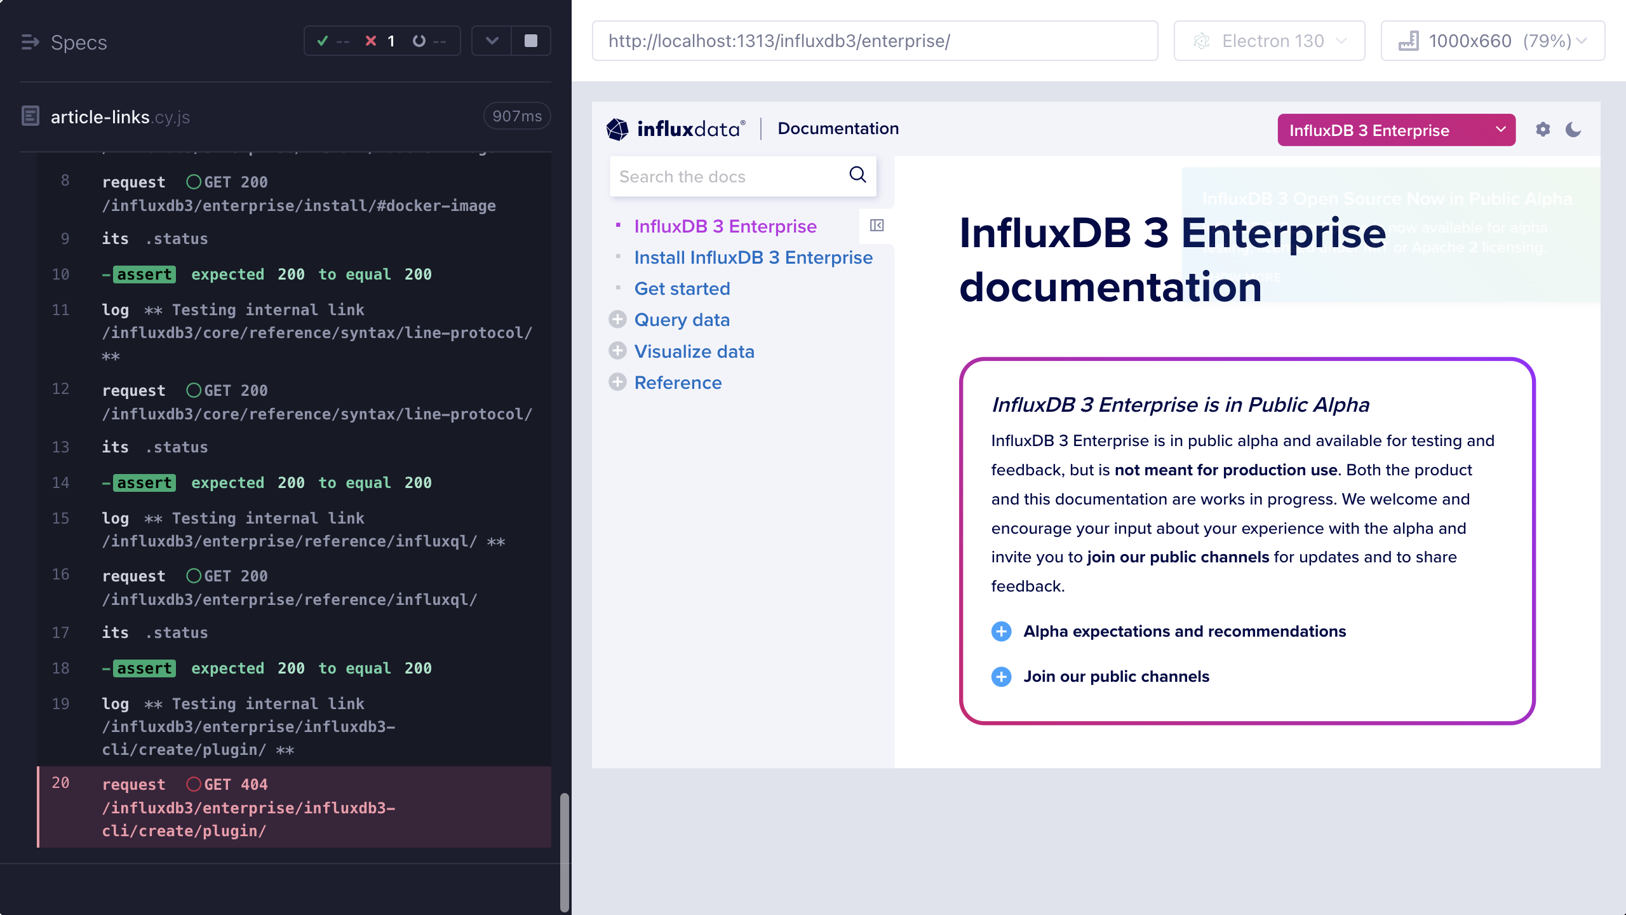The height and width of the screenshot is (915, 1626).
Task: Expand Join our public channels
Action: point(1100,677)
